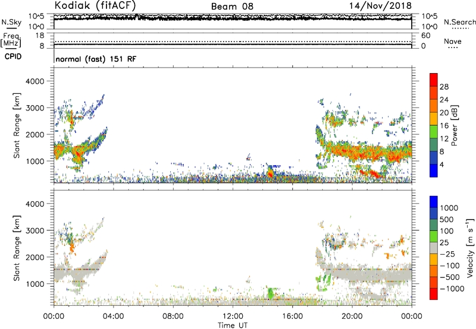Click the "Time UT" axis label

pyautogui.click(x=233, y=325)
